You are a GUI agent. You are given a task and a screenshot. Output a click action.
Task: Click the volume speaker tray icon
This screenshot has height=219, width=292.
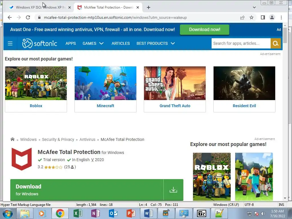coord(263,214)
